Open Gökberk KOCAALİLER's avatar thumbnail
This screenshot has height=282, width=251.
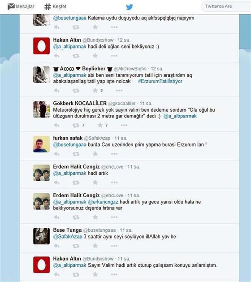pos(42,109)
